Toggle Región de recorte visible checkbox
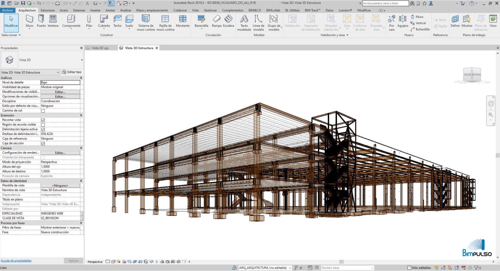 (43, 125)
